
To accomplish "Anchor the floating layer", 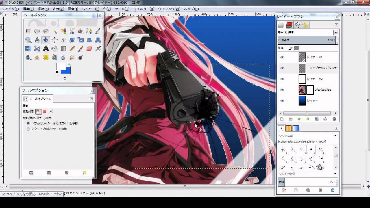I will pos(325,119).
